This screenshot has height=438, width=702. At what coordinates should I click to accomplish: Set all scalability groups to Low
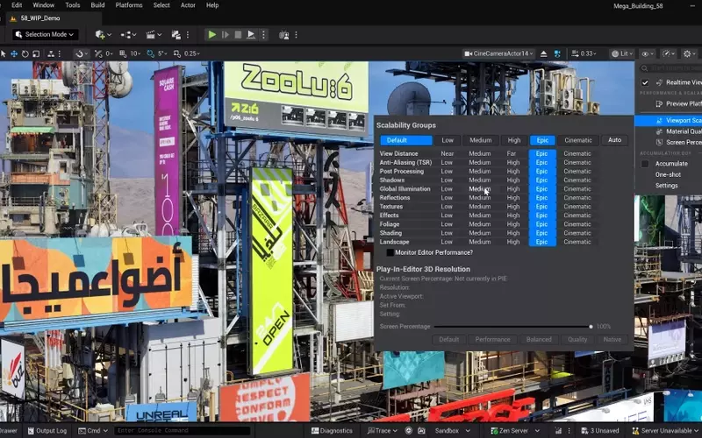[x=448, y=140]
